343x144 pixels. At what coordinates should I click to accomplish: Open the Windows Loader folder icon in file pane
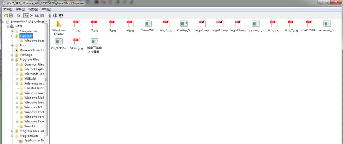(59, 23)
